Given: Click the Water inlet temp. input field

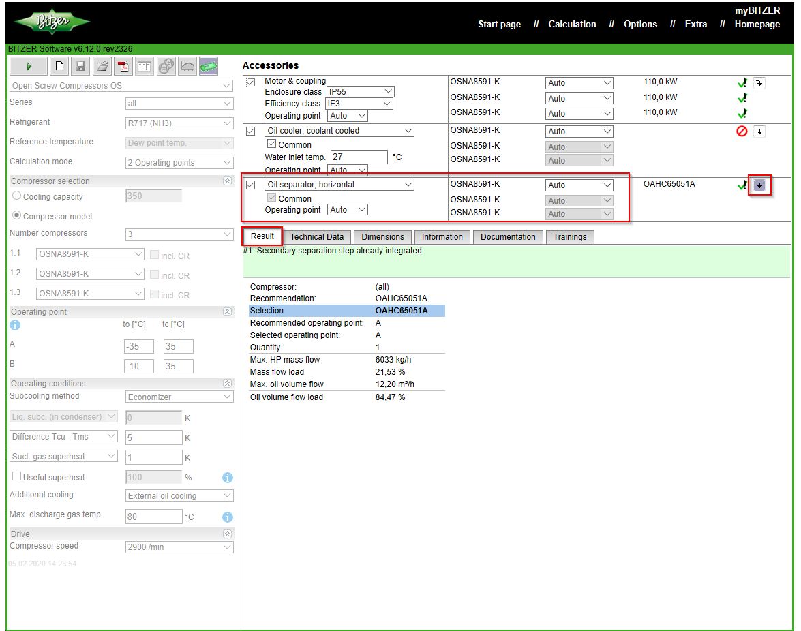Looking at the screenshot, I should [x=359, y=157].
